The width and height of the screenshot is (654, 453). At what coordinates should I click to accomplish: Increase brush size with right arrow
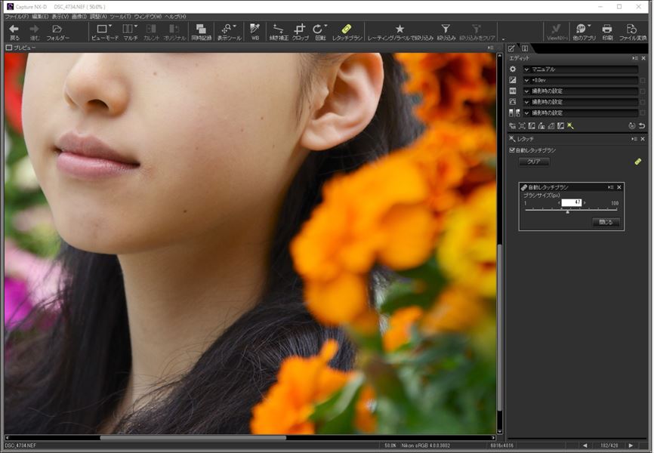coord(585,203)
